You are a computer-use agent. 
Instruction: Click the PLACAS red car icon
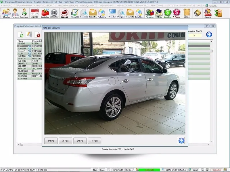(x=64, y=13)
